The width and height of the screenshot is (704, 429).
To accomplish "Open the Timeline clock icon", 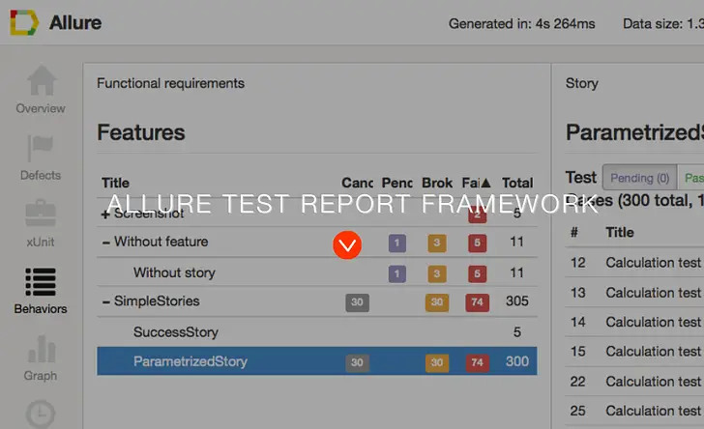I will (41, 414).
